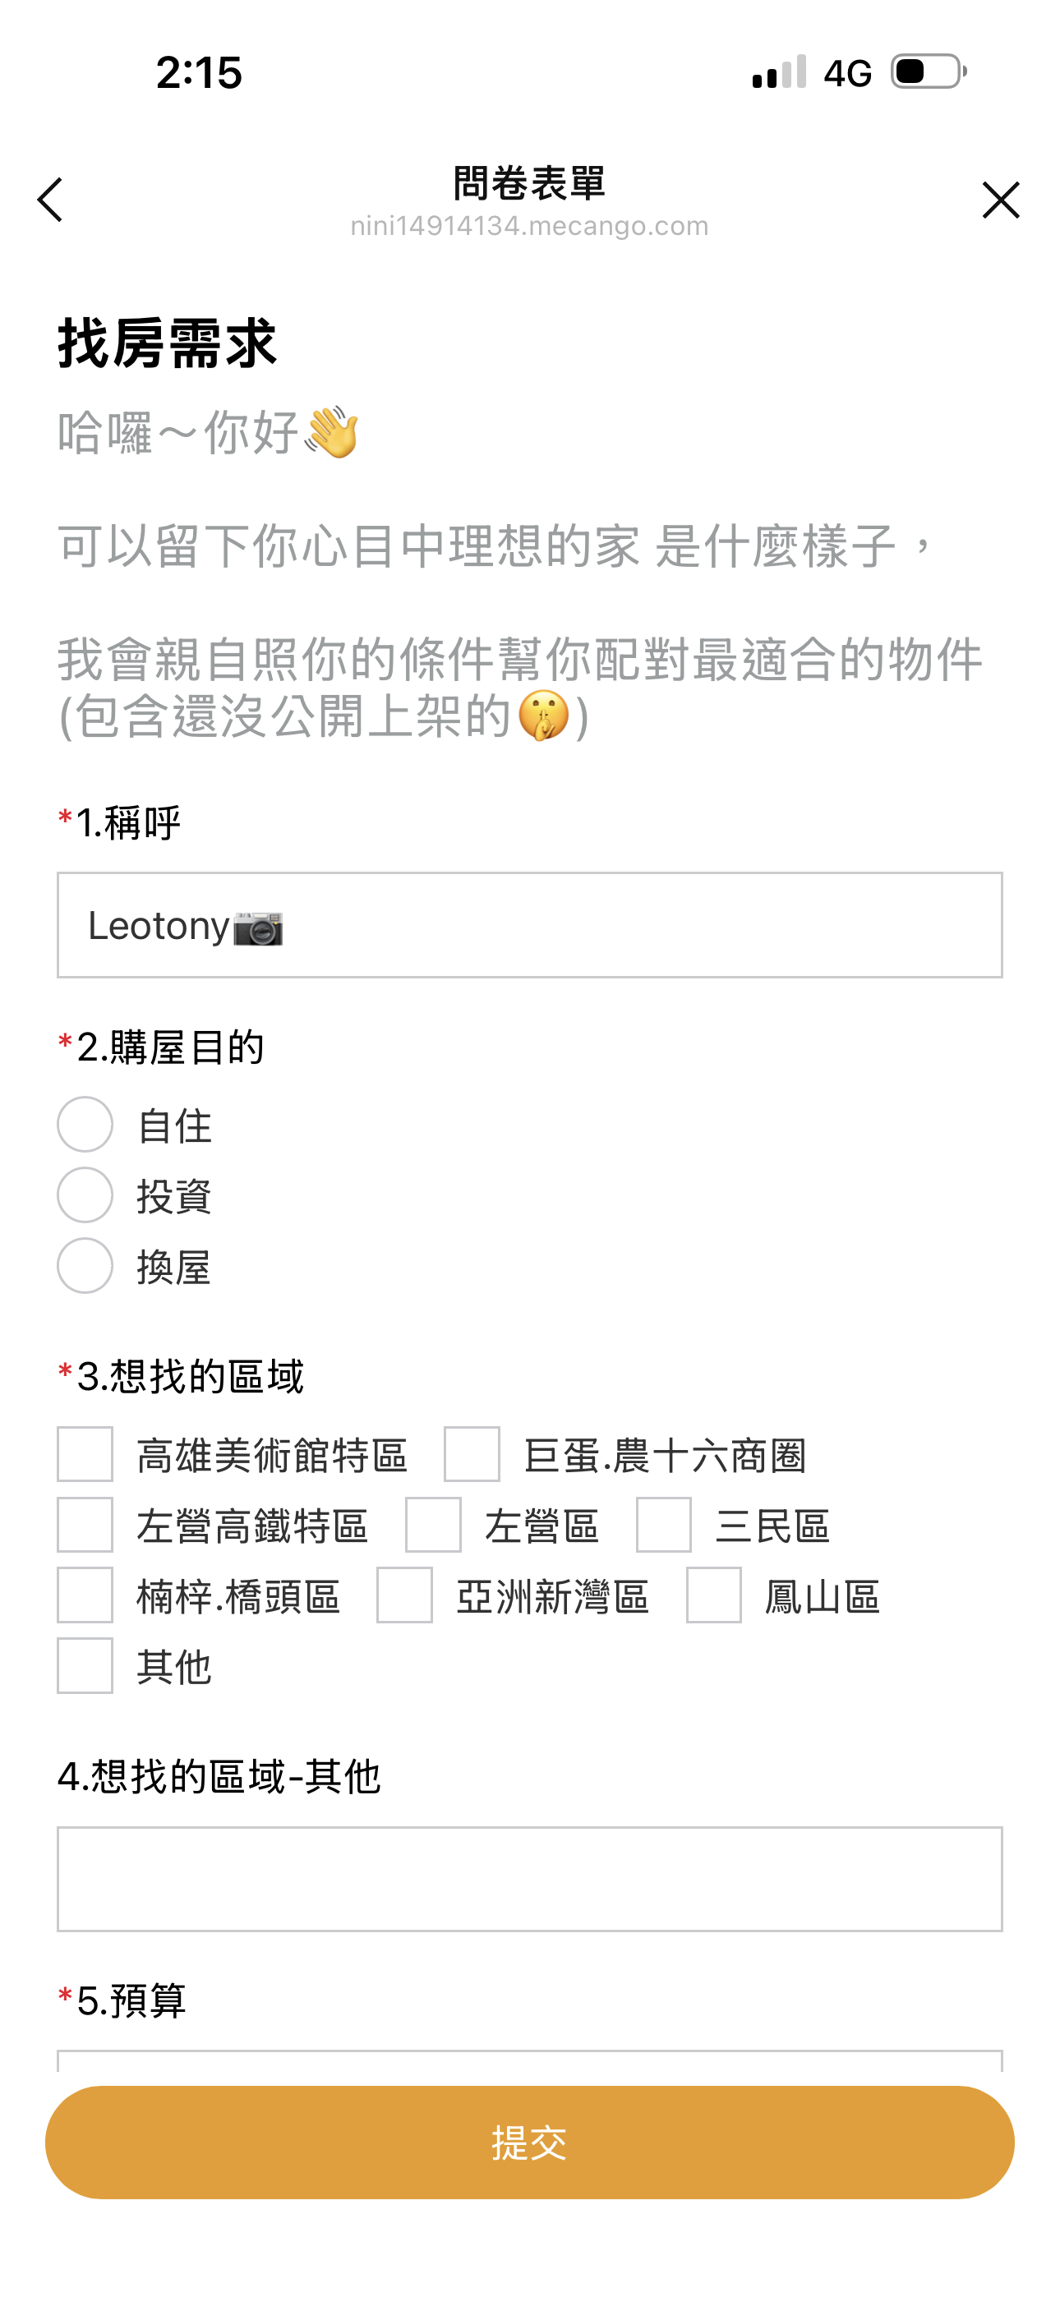This screenshot has height=2297, width=1060.
Task: Tick the 左營區 checkbox
Action: coord(434,1525)
